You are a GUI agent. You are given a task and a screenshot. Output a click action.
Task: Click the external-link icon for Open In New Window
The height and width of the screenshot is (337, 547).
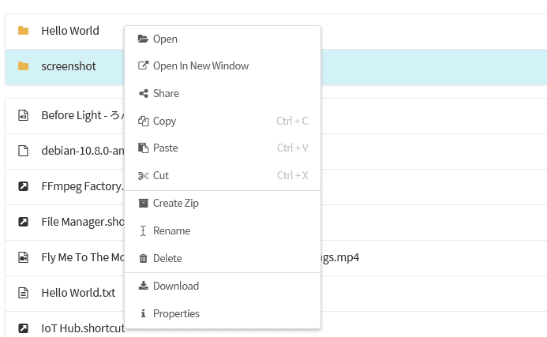pos(143,66)
